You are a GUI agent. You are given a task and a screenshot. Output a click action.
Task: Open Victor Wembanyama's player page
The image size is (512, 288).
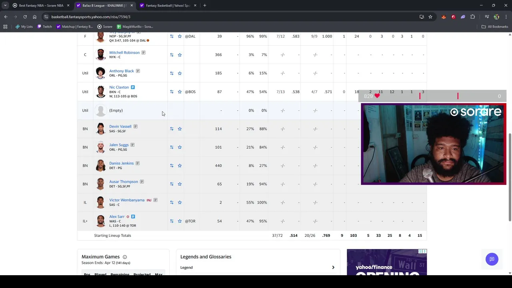click(127, 200)
